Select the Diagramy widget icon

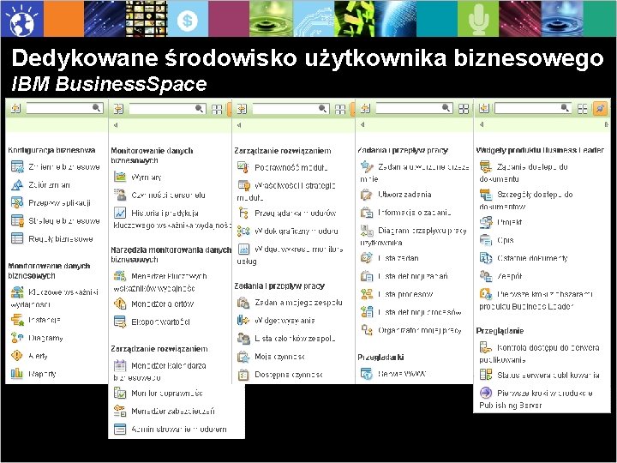[17, 338]
